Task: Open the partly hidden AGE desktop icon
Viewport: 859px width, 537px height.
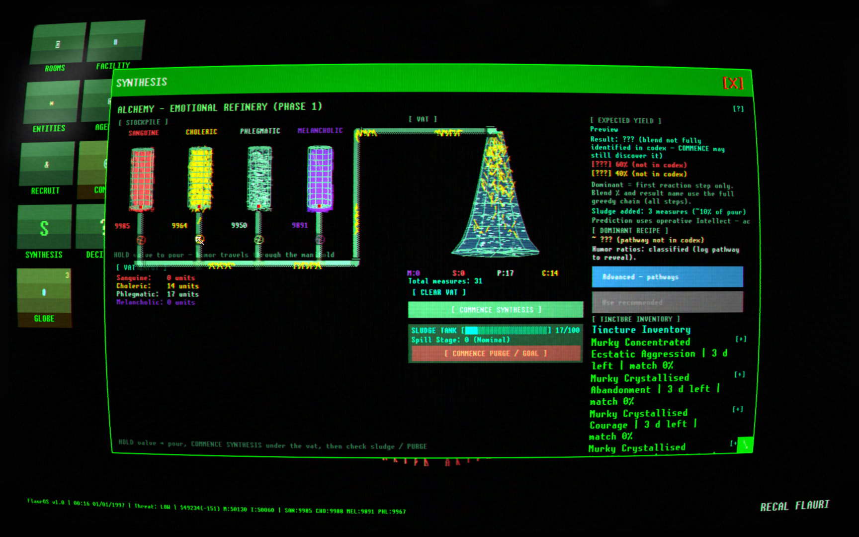Action: click(96, 105)
